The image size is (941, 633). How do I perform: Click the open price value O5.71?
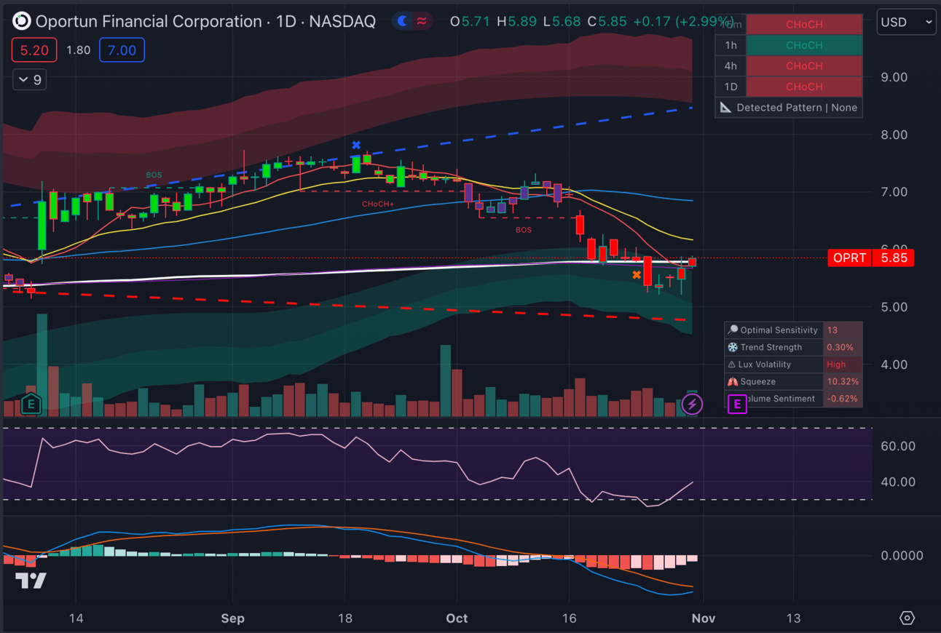point(470,22)
